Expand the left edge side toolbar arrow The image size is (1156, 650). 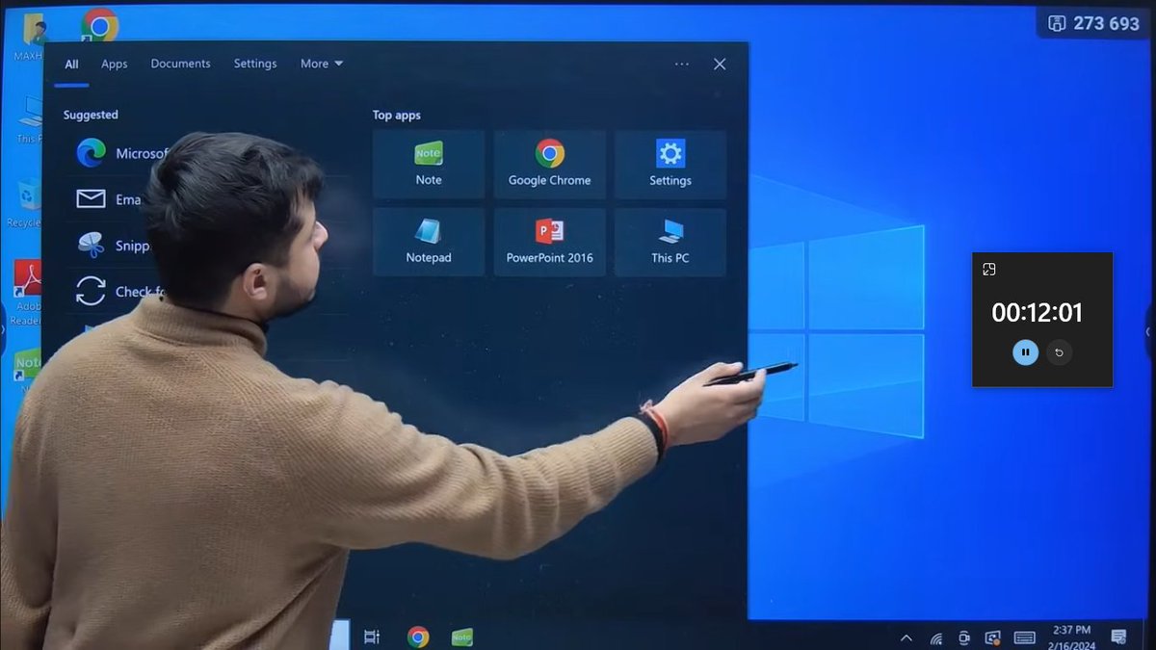point(4,329)
